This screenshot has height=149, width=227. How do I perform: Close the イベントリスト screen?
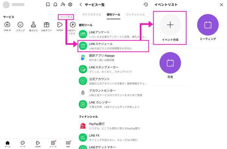tap(221, 5)
